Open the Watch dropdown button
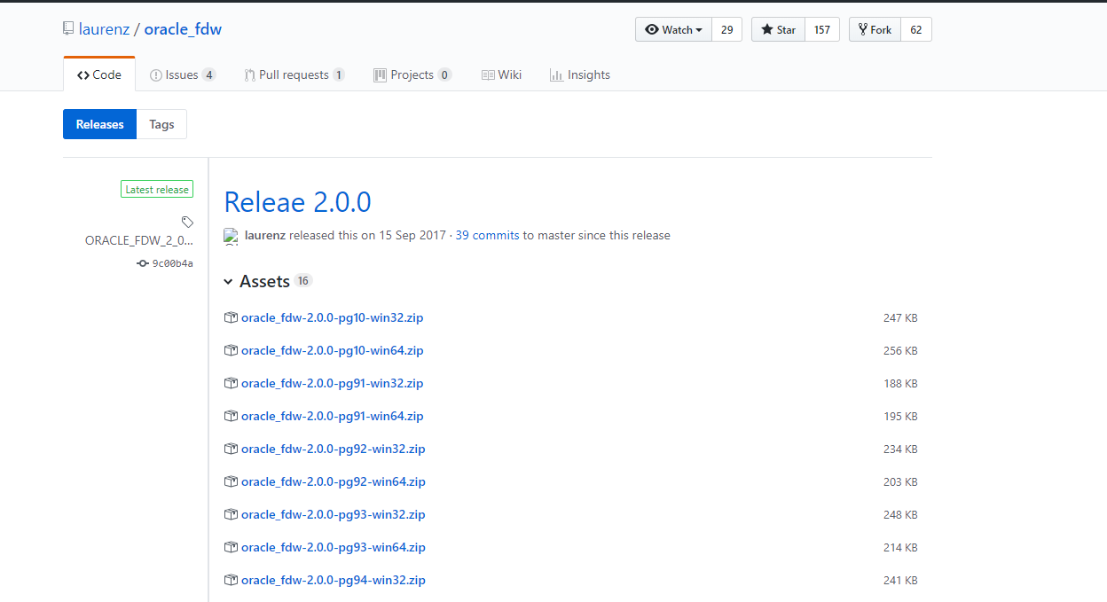The height and width of the screenshot is (602, 1107). pyautogui.click(x=673, y=29)
